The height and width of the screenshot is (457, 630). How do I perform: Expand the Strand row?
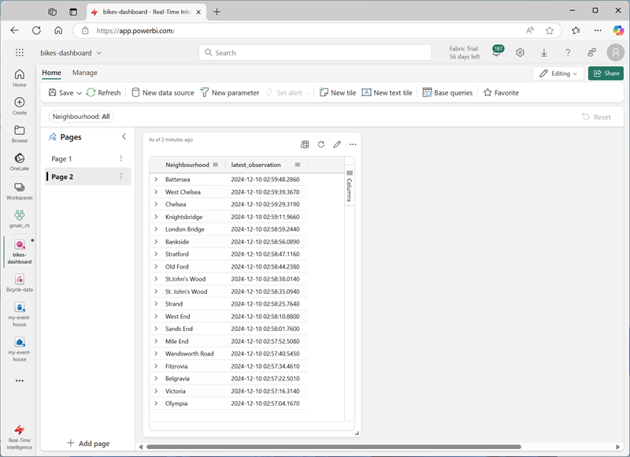click(x=156, y=304)
